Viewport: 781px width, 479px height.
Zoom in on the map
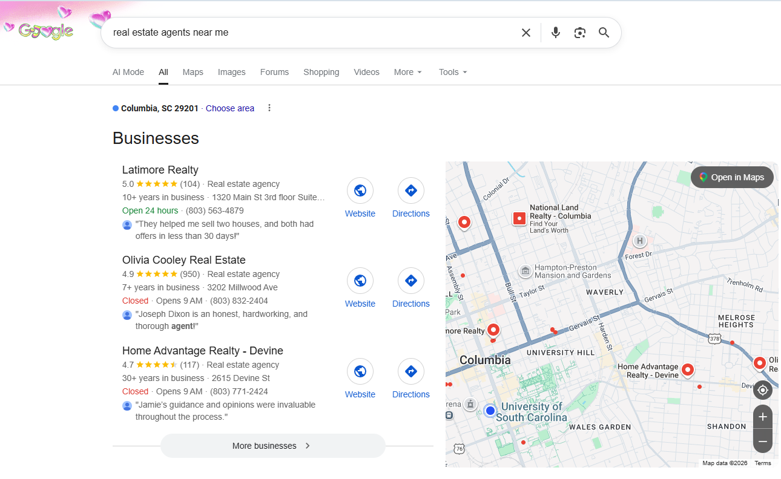point(763,417)
